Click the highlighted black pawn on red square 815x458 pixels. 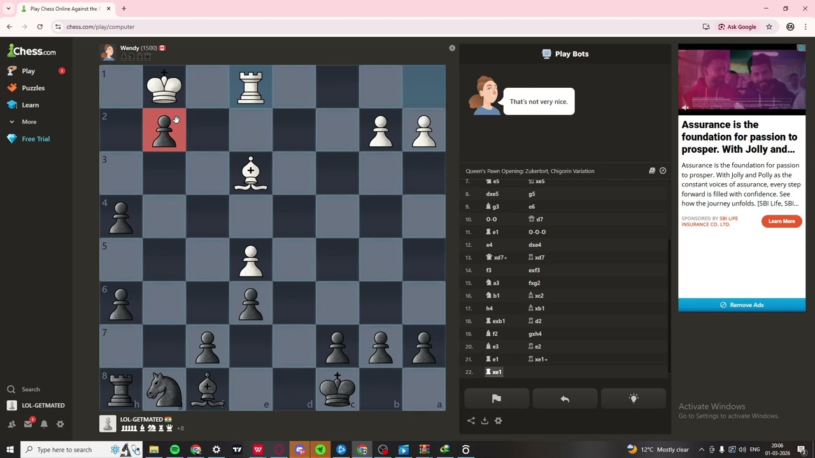164,130
